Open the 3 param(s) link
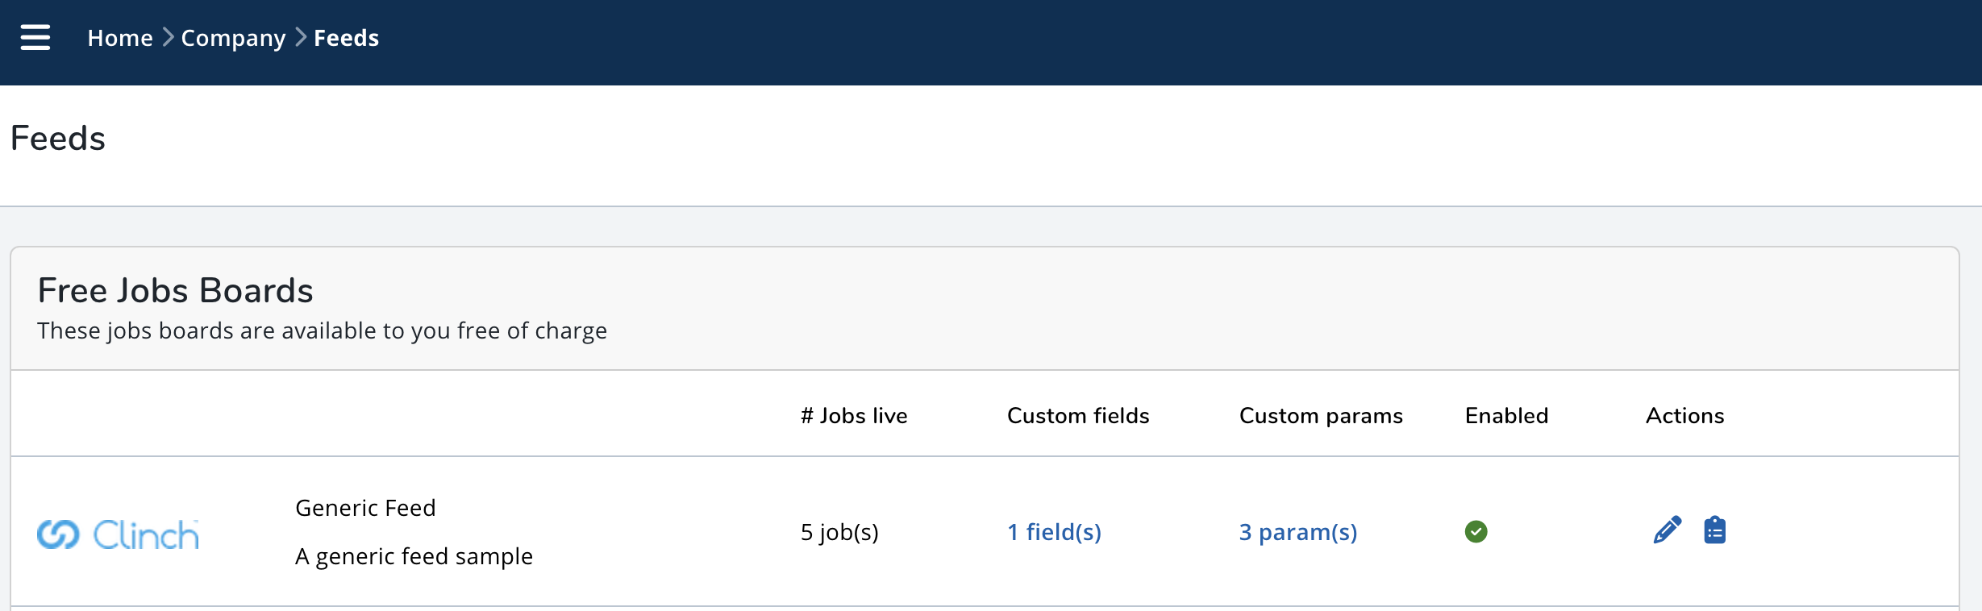The height and width of the screenshot is (611, 1982). pyautogui.click(x=1297, y=532)
